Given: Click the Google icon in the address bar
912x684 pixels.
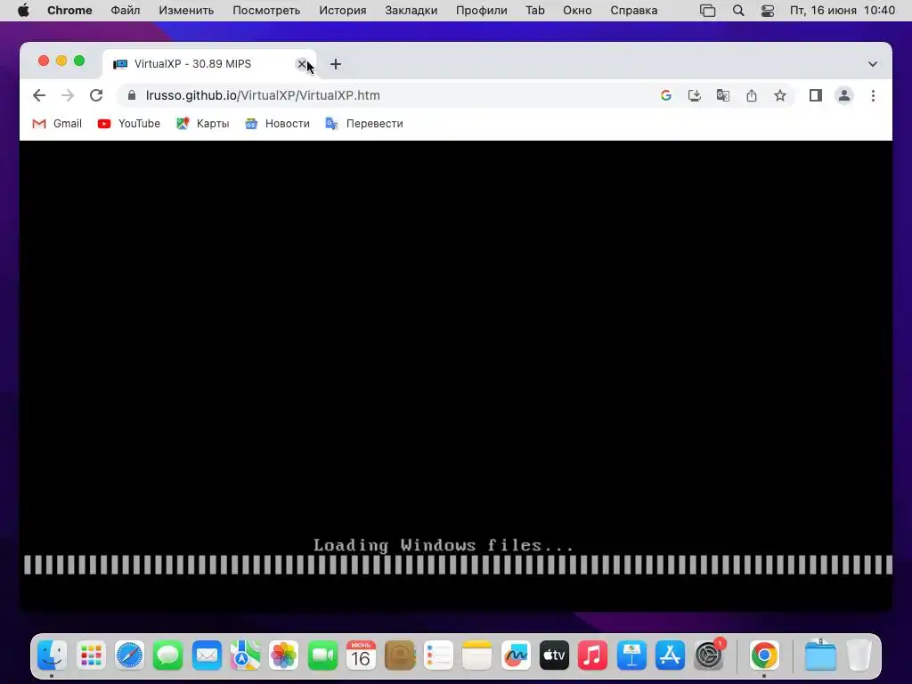Looking at the screenshot, I should click(666, 95).
